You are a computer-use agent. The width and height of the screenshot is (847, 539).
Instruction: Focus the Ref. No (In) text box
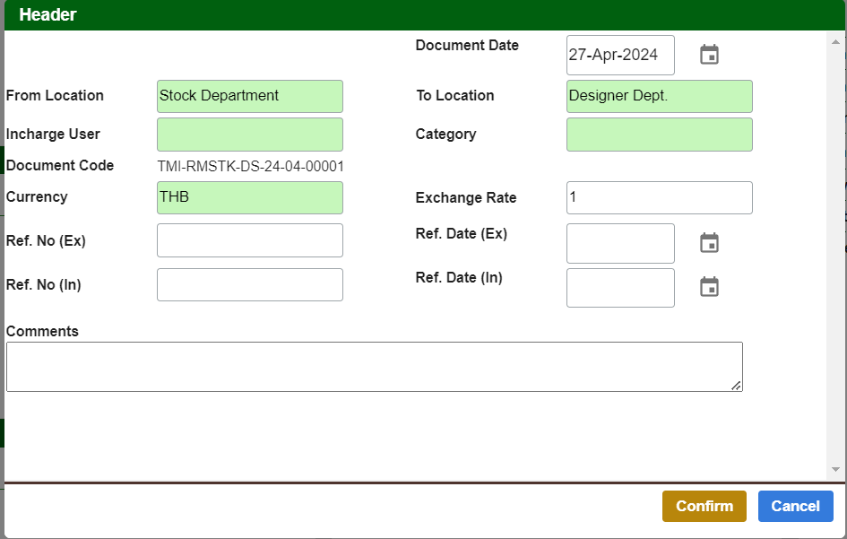[249, 284]
